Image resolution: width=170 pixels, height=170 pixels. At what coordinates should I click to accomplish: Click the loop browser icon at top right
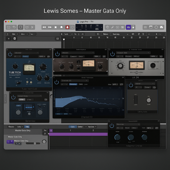click(156, 27)
